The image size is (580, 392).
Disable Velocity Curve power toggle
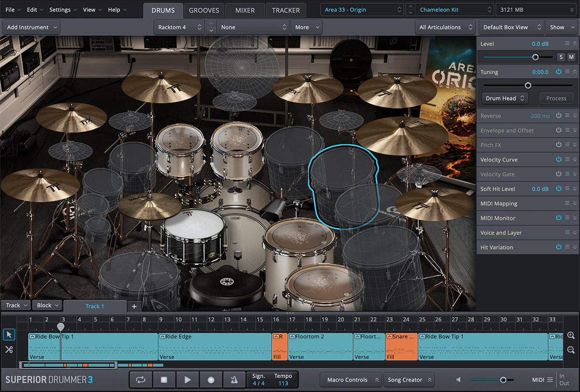click(x=559, y=159)
